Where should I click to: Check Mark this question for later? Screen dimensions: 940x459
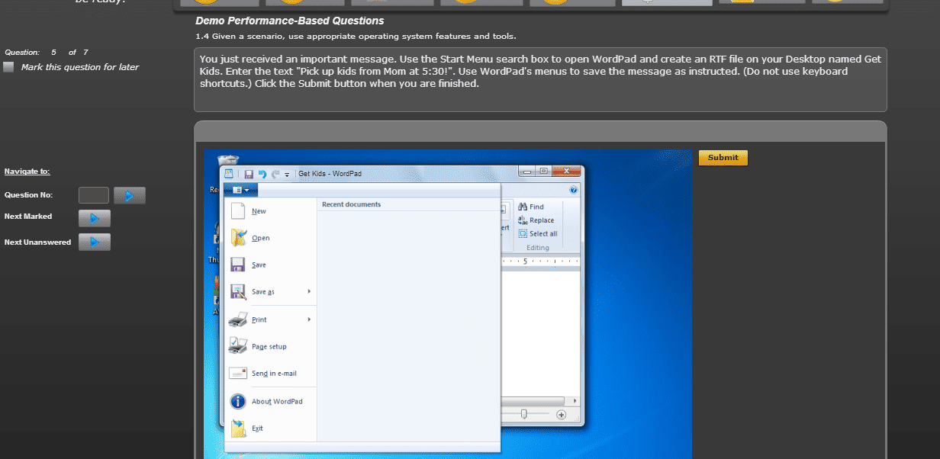click(8, 67)
